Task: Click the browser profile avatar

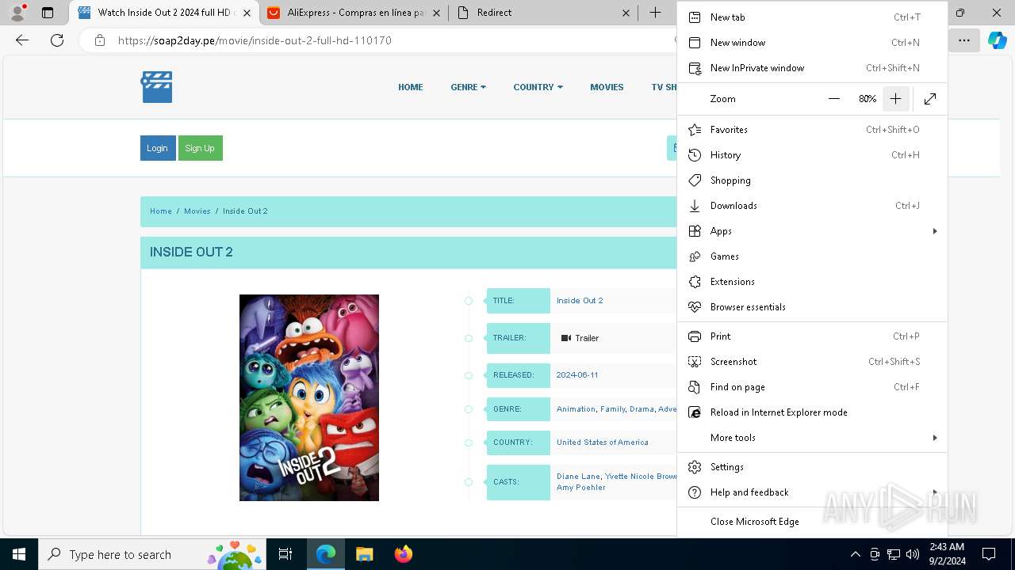Action: pyautogui.click(x=17, y=13)
